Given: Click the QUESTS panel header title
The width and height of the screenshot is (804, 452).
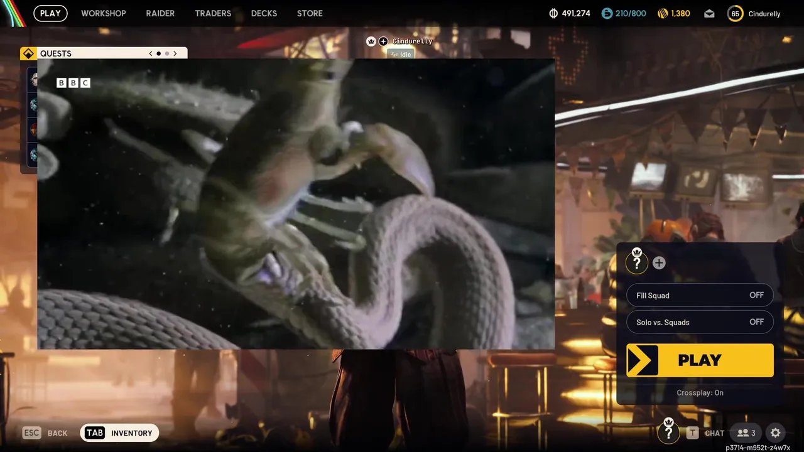Looking at the screenshot, I should point(56,53).
